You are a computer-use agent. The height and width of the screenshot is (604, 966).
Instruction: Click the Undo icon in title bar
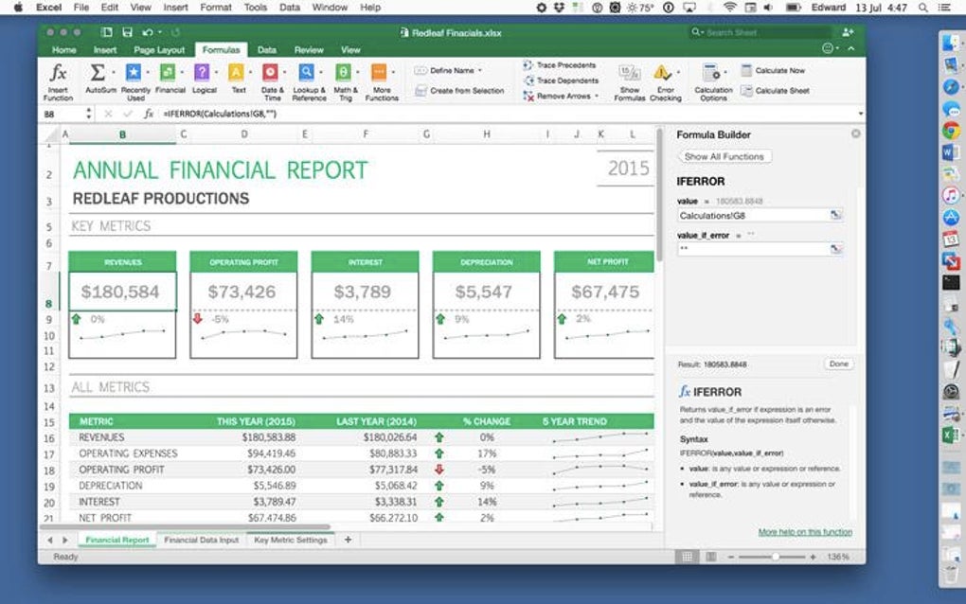pyautogui.click(x=147, y=32)
